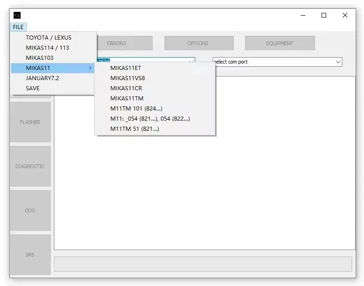Pick M11TM 101 (824...) entry
Screen dimensions: 364x286
(x=155, y=109)
